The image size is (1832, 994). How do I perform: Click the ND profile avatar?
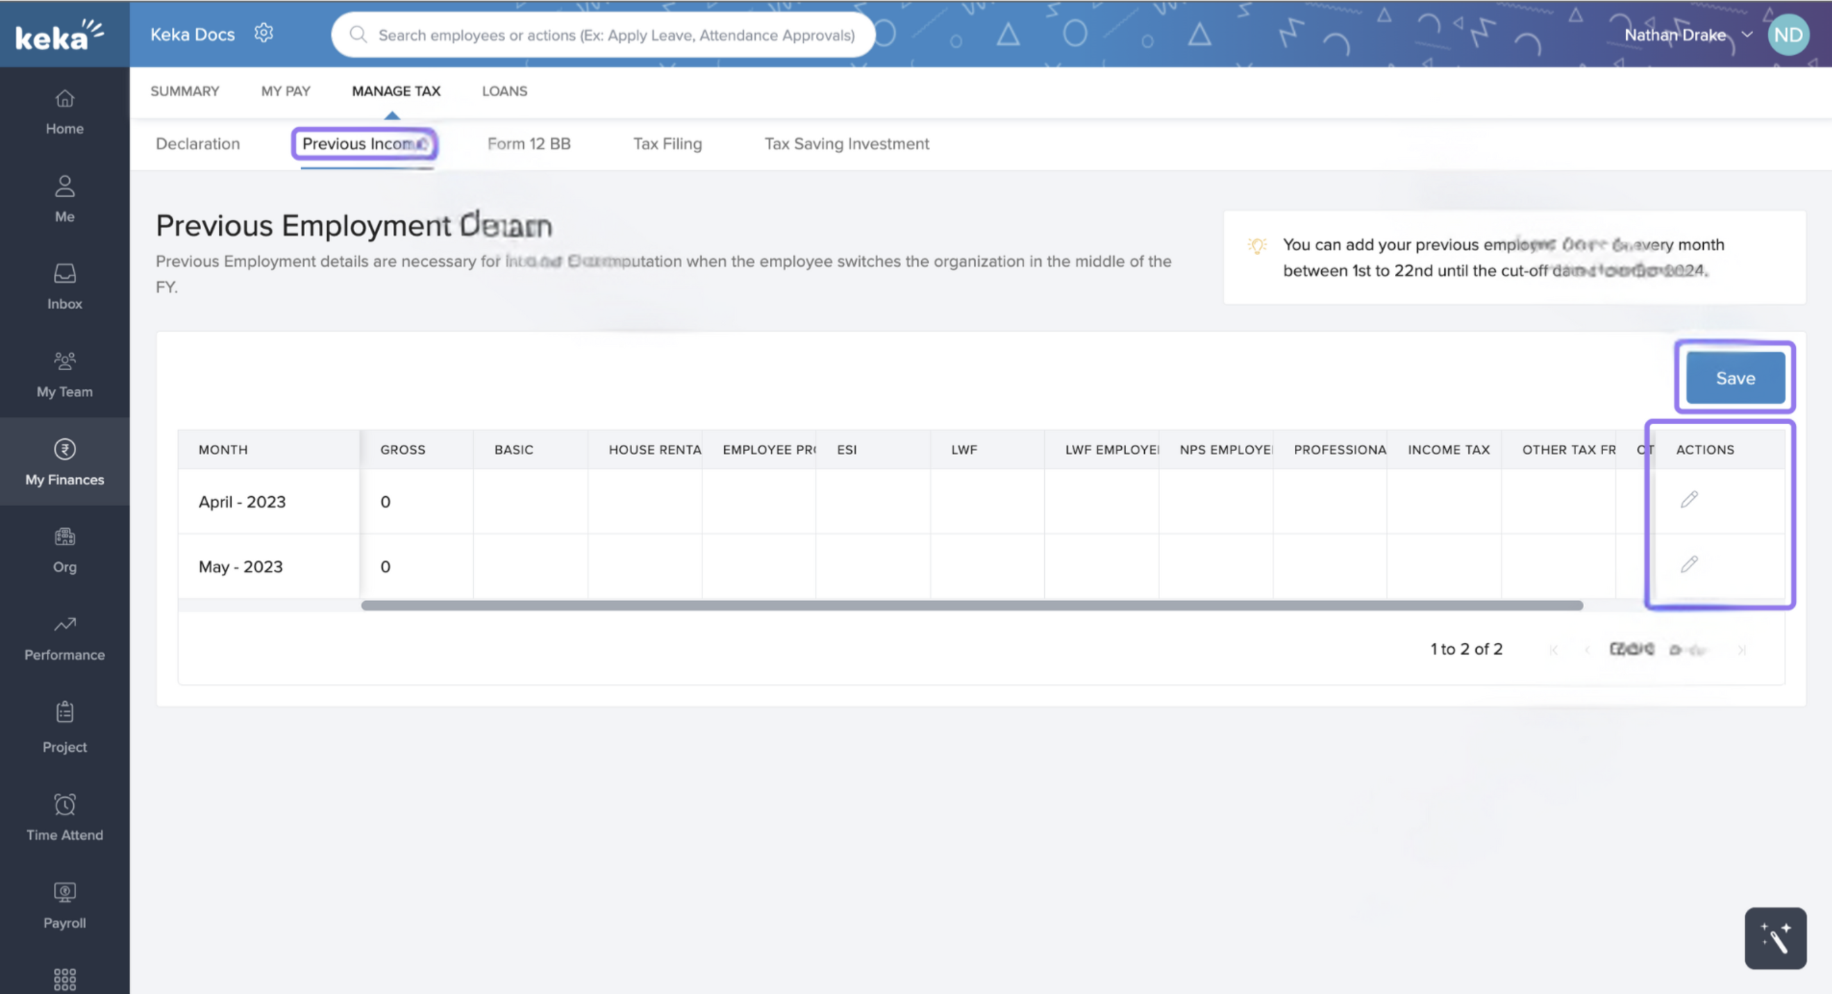click(1788, 34)
